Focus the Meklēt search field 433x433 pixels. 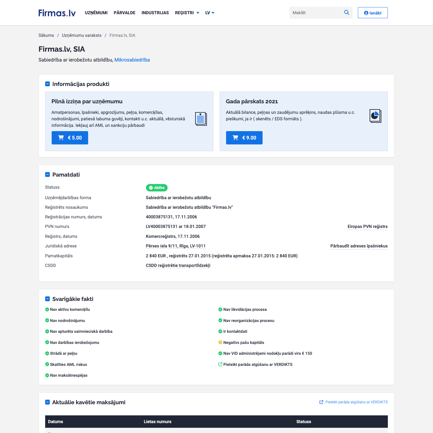point(315,13)
